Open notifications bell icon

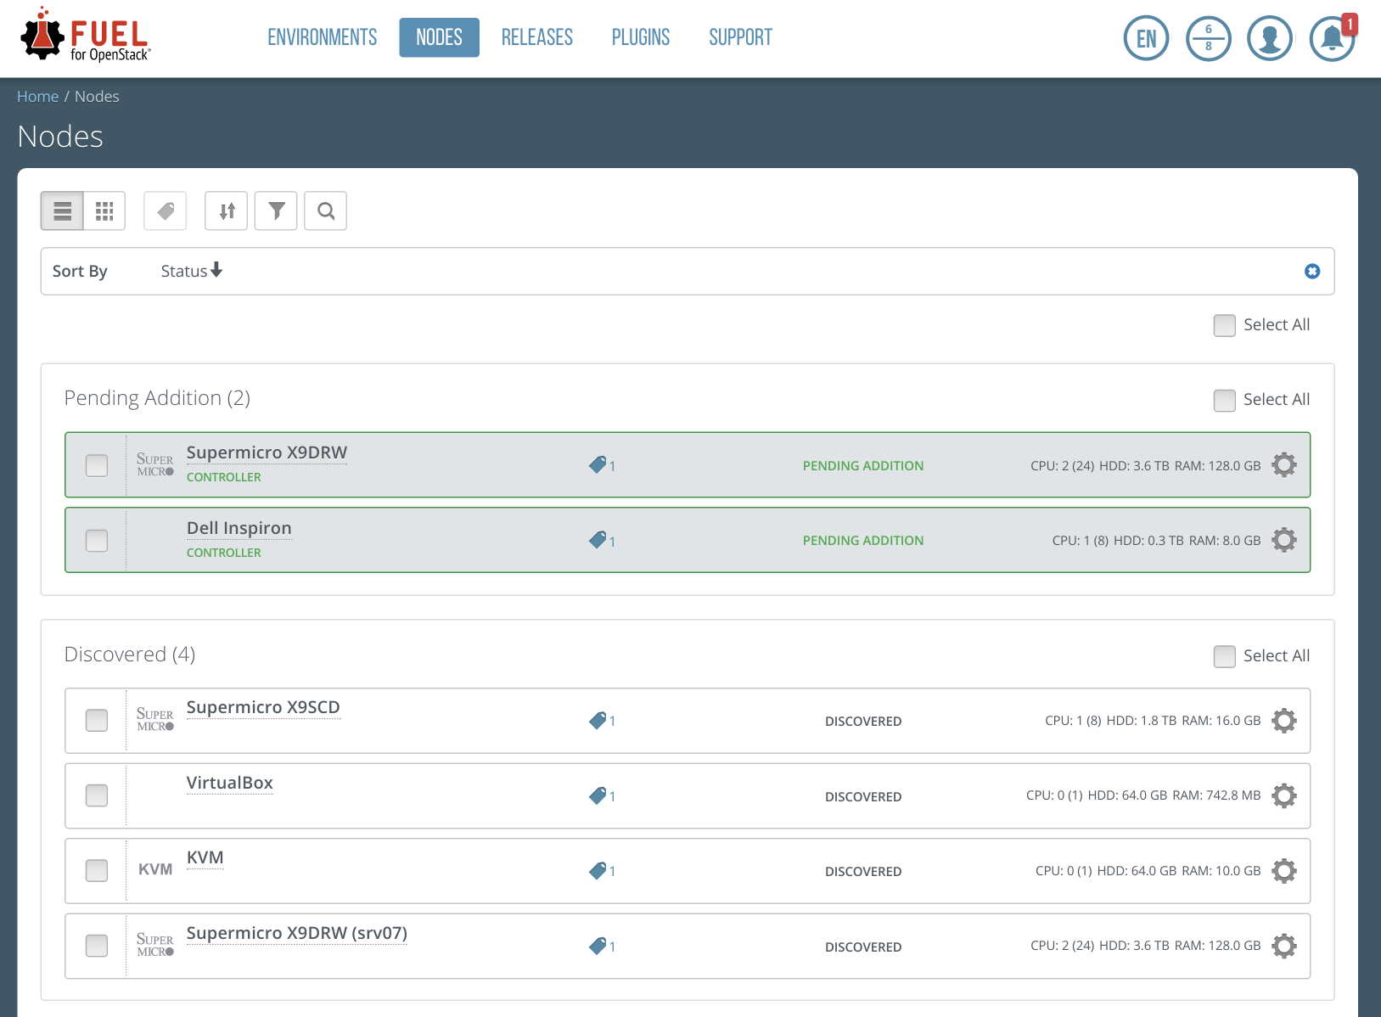[x=1331, y=39]
